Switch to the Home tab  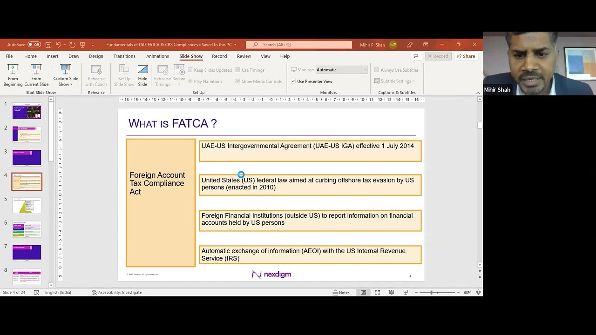click(30, 56)
